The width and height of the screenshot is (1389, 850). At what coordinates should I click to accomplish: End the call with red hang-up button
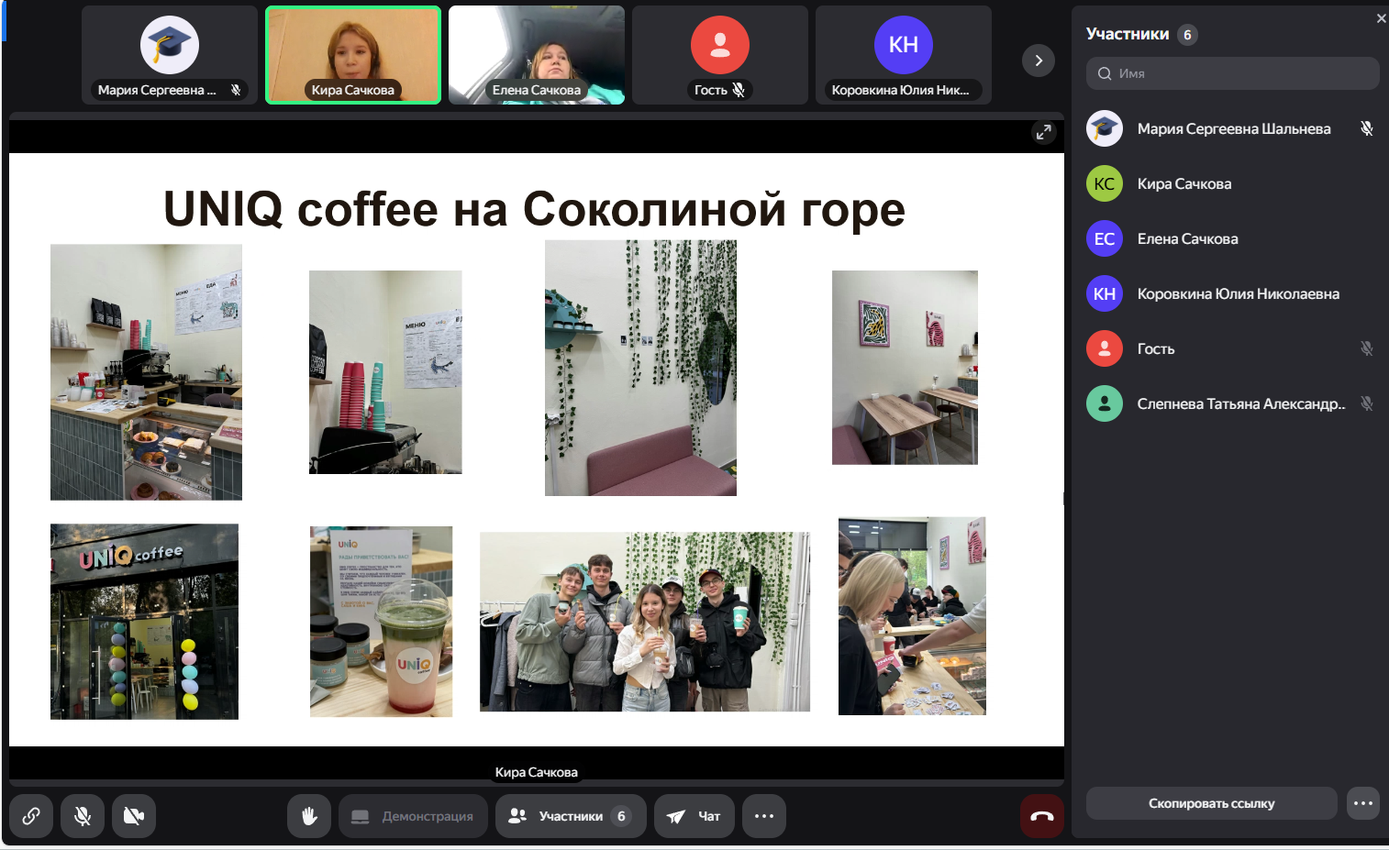(x=1041, y=816)
